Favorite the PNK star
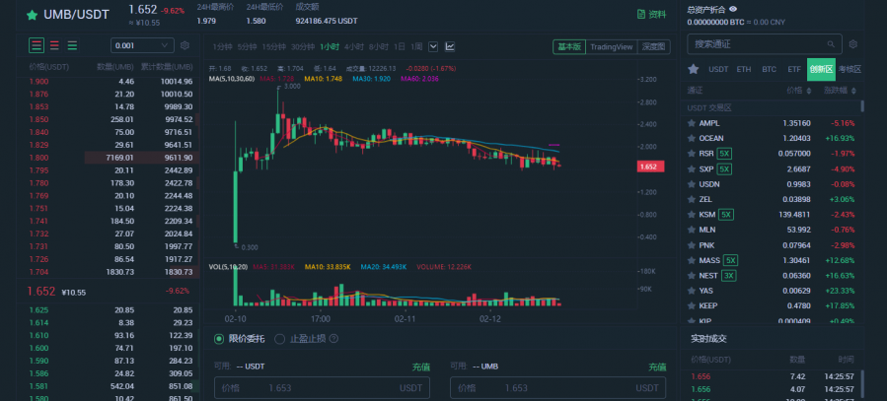 coord(691,245)
